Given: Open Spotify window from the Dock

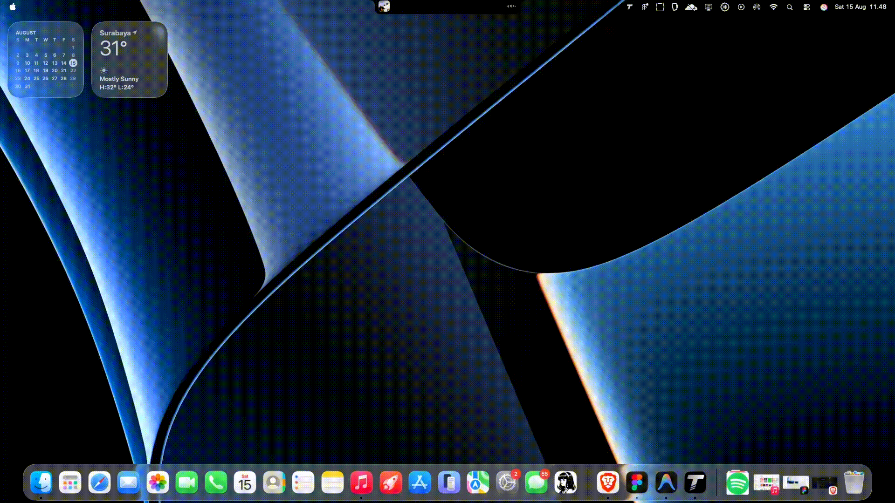Looking at the screenshot, I should pyautogui.click(x=737, y=483).
